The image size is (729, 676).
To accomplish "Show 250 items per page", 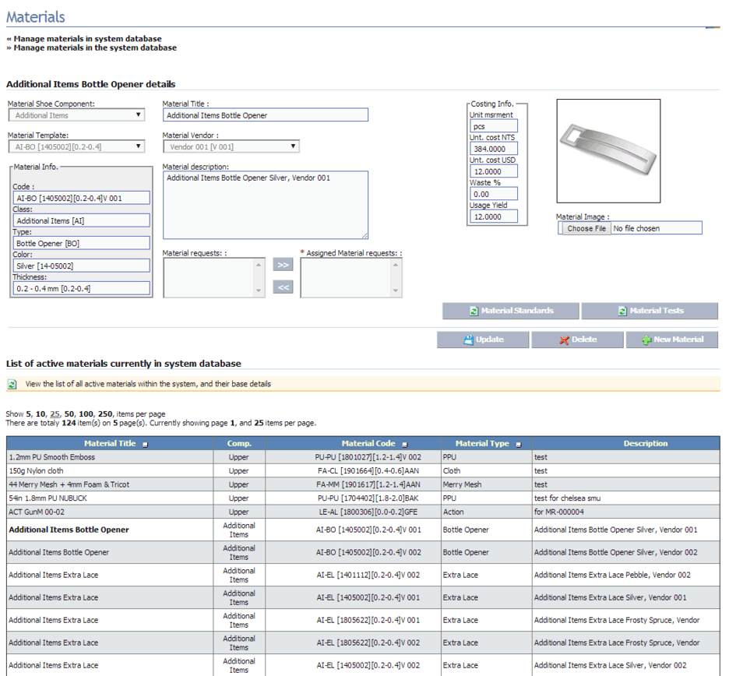I will click(105, 414).
